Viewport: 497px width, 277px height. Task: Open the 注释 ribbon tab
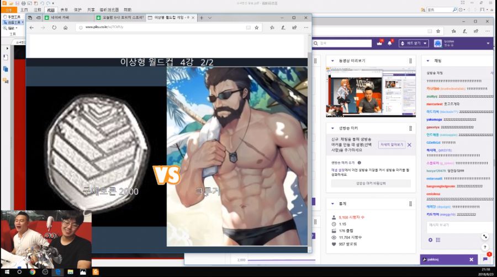point(38,10)
